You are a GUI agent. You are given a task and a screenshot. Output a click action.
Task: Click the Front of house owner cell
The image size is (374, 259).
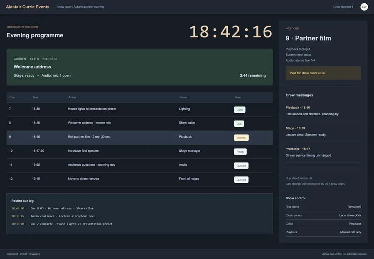tap(189, 179)
